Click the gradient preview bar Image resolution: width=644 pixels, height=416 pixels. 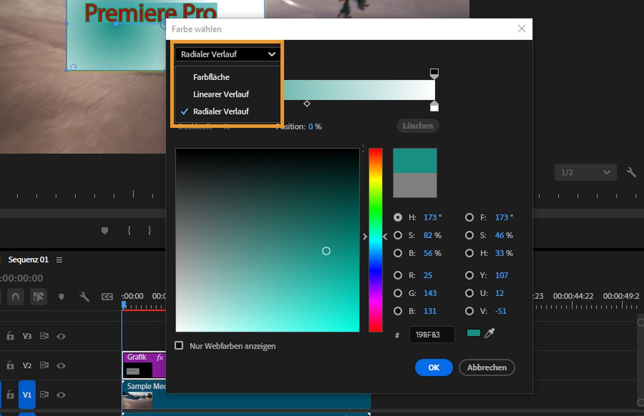(359, 90)
